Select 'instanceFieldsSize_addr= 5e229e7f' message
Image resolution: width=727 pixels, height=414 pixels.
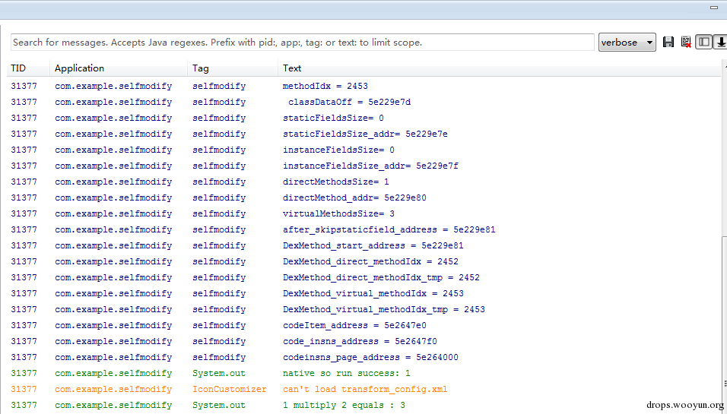click(x=370, y=166)
